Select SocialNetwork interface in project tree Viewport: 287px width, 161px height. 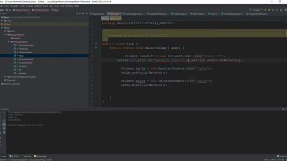[26, 63]
